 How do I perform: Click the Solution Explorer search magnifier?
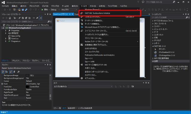(x=48, y=22)
